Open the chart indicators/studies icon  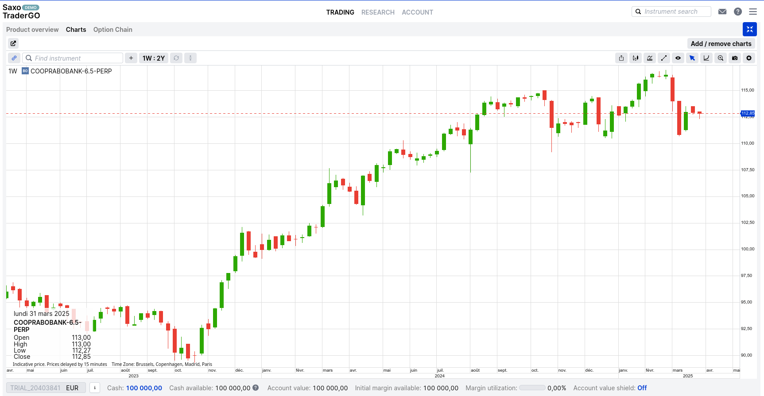click(x=650, y=58)
